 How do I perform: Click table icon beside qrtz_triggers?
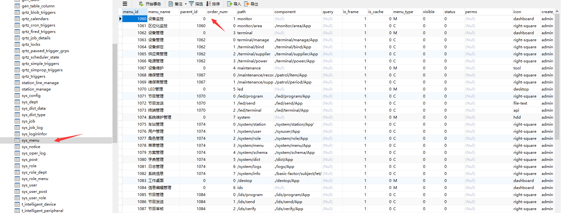17,76
